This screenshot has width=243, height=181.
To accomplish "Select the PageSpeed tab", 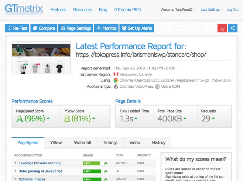I will coord(28,142).
